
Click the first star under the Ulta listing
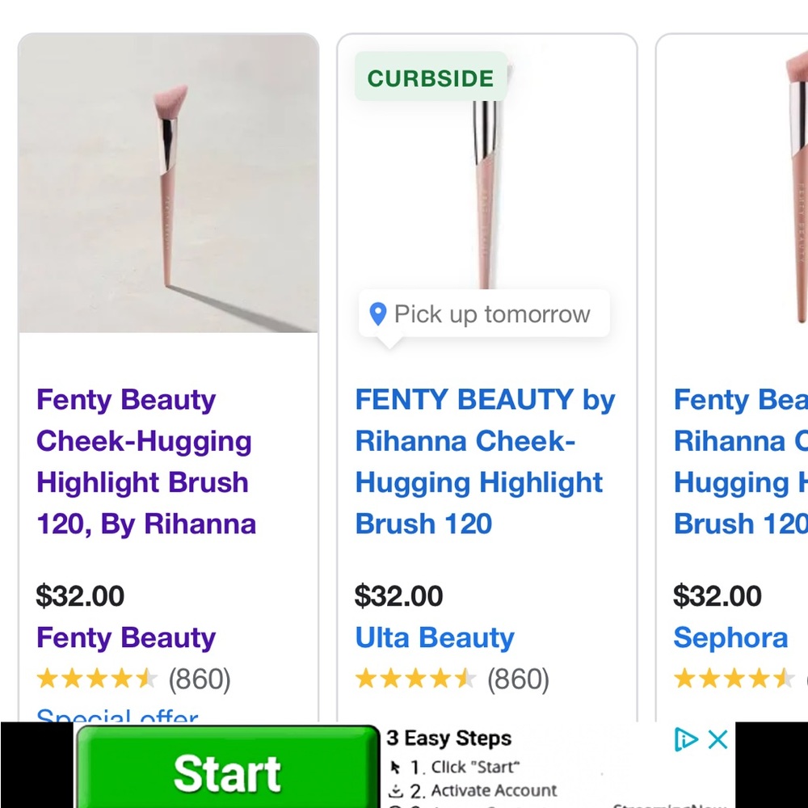click(366, 679)
